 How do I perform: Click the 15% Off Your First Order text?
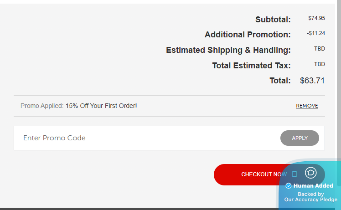pyautogui.click(x=101, y=106)
